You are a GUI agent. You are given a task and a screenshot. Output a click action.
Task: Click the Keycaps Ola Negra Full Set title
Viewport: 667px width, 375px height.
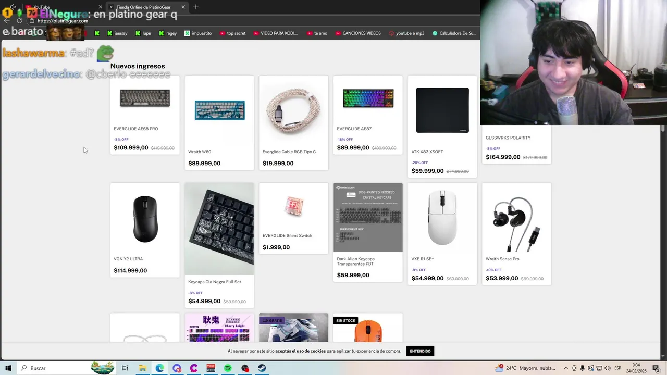(214, 282)
